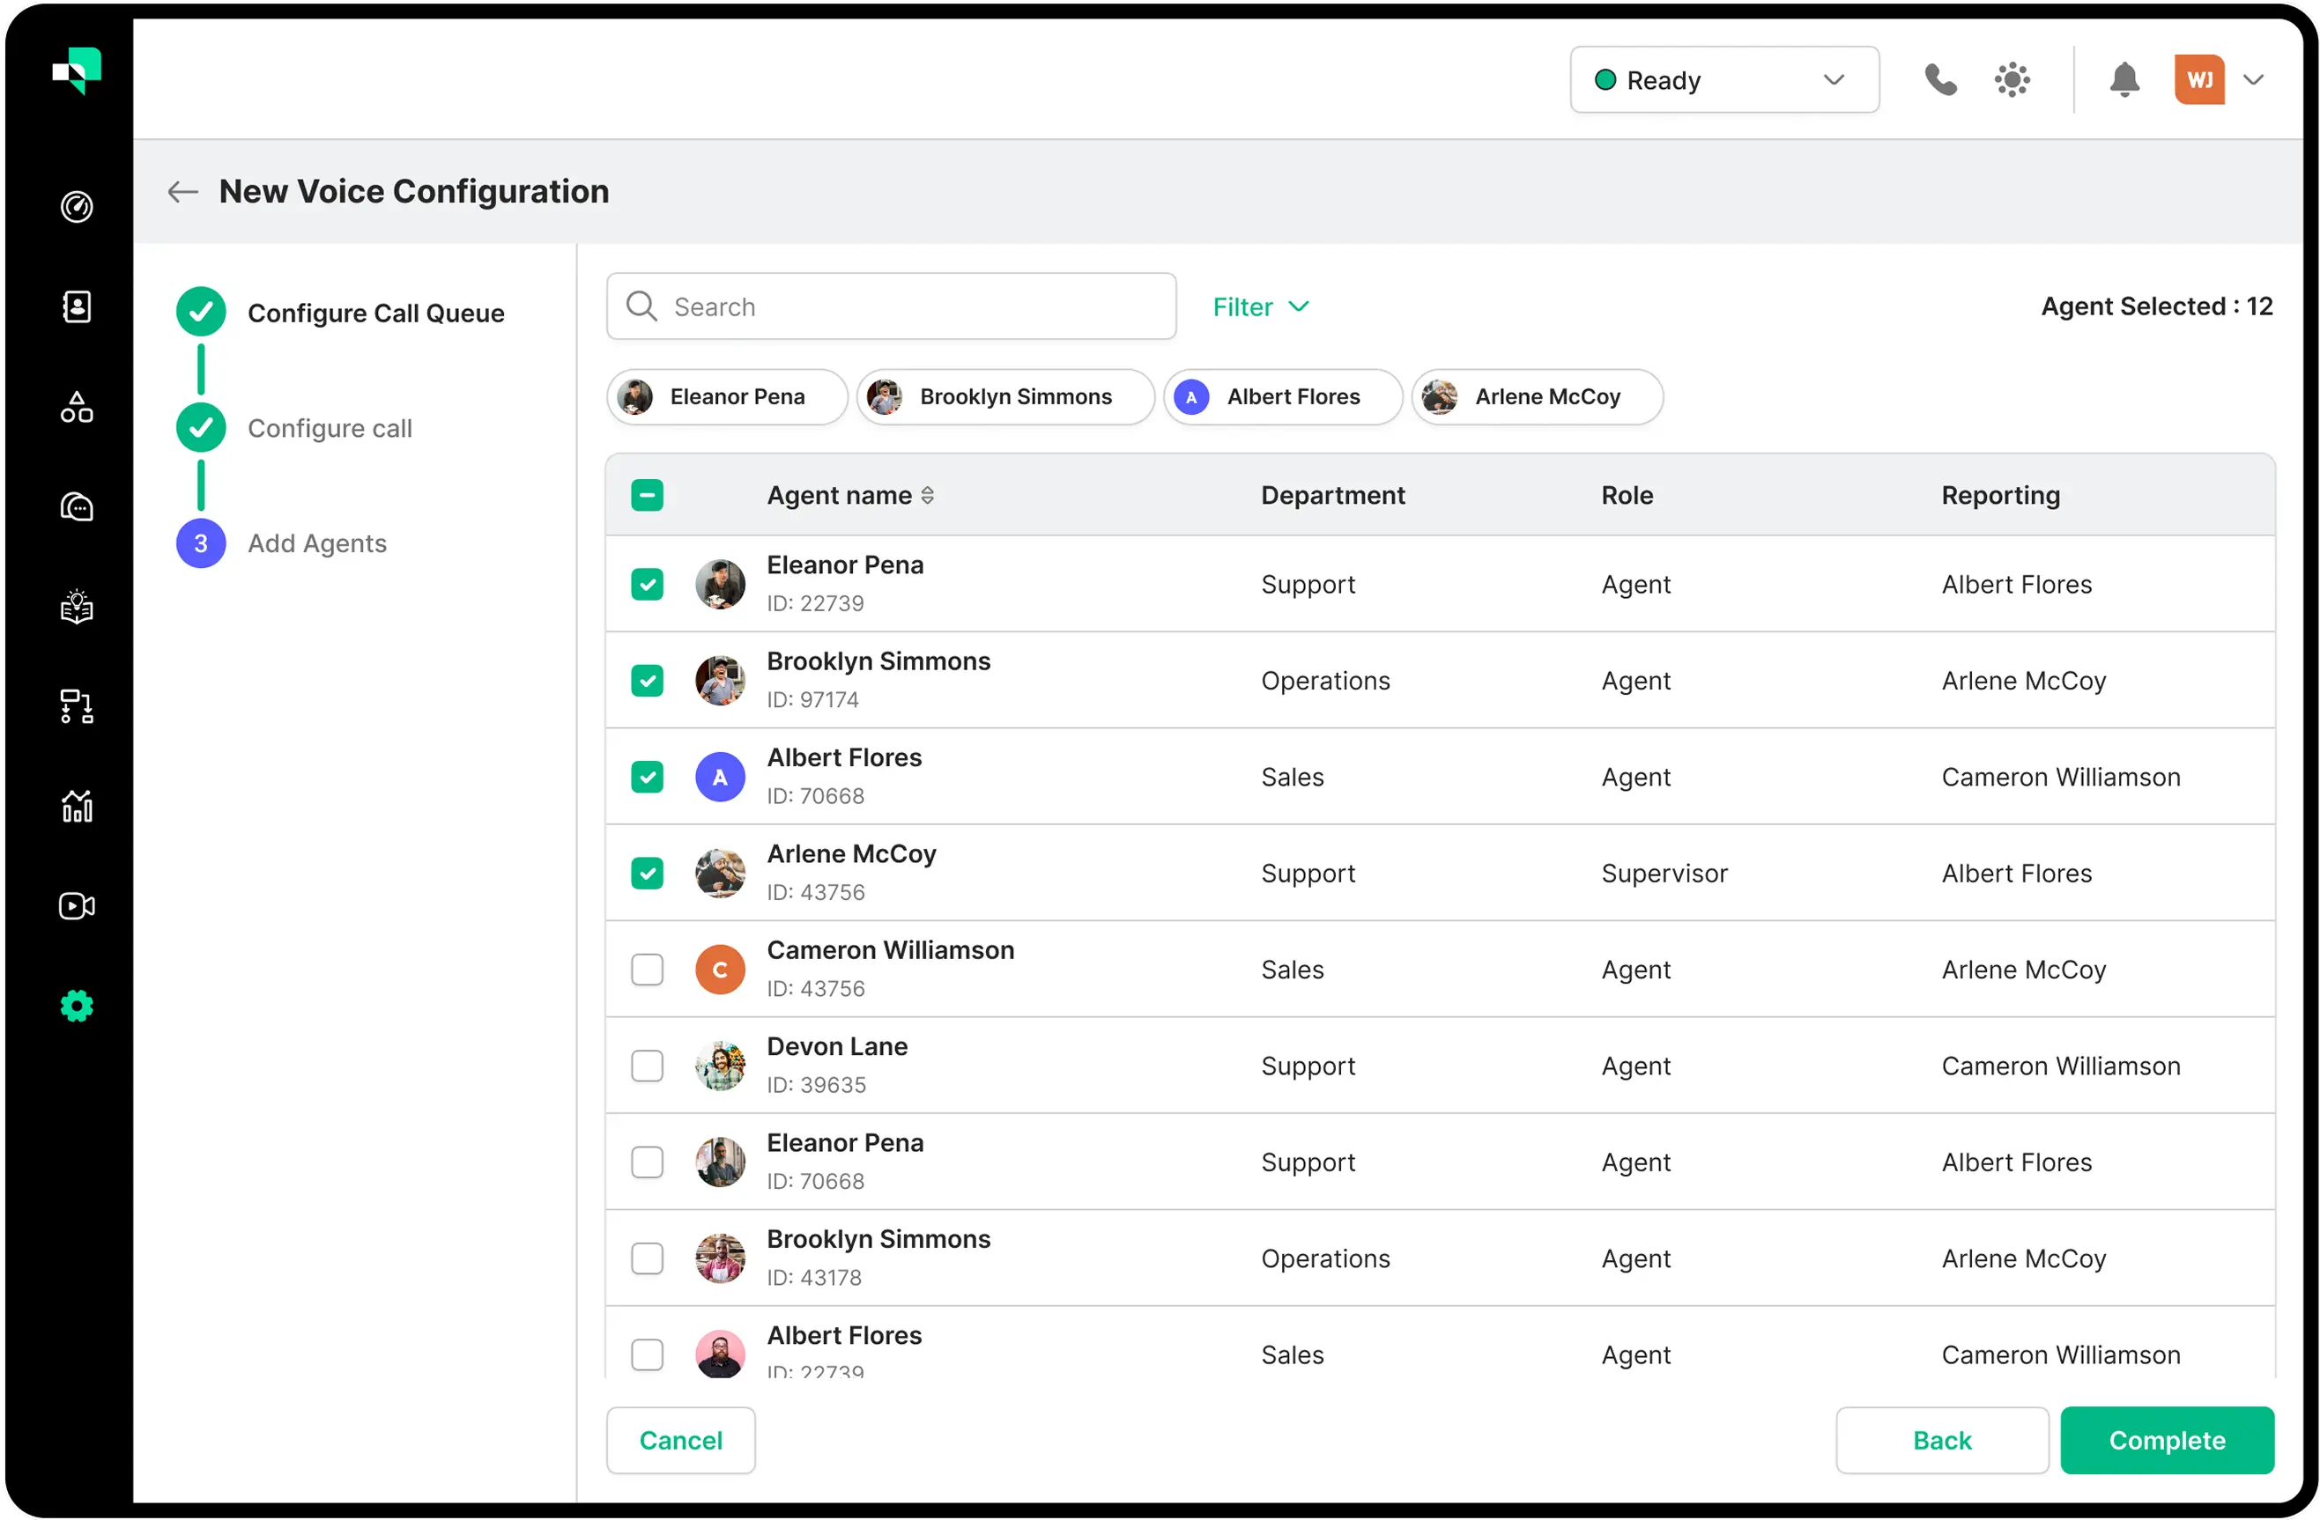The width and height of the screenshot is (2320, 1520).
Task: Open the Ready status dropdown
Action: (x=1723, y=80)
